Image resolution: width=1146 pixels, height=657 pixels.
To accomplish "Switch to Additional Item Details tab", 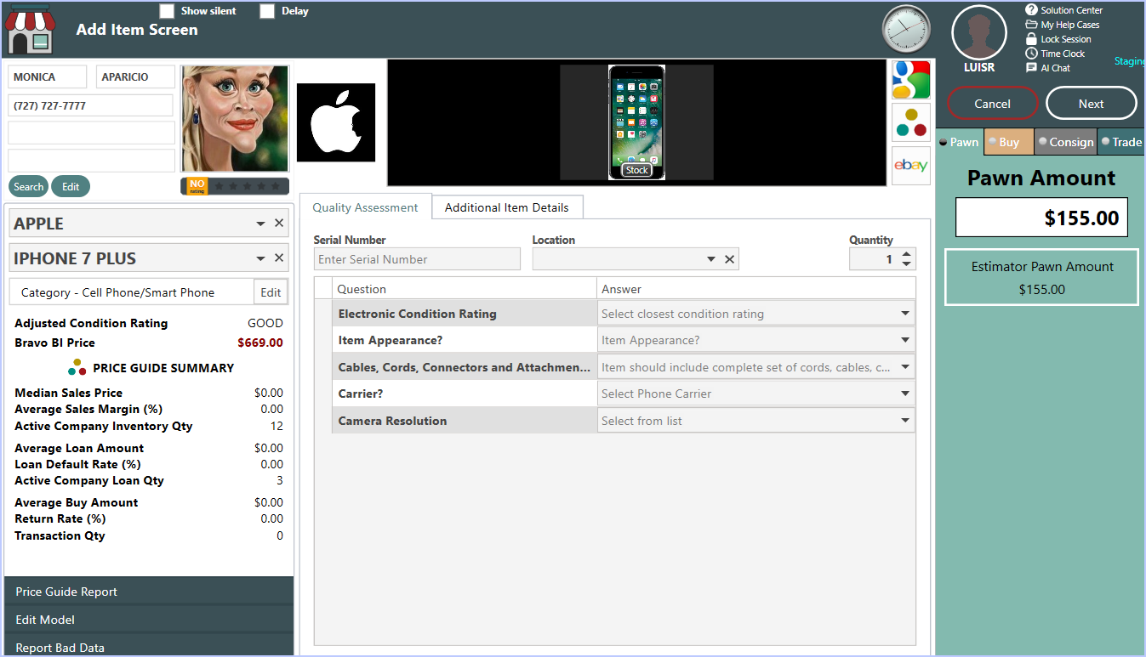I will (x=507, y=207).
